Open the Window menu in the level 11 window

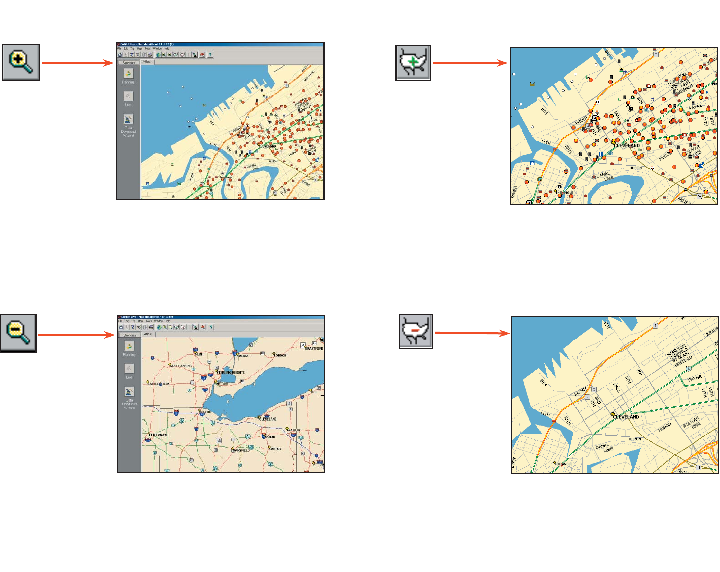tap(157, 49)
